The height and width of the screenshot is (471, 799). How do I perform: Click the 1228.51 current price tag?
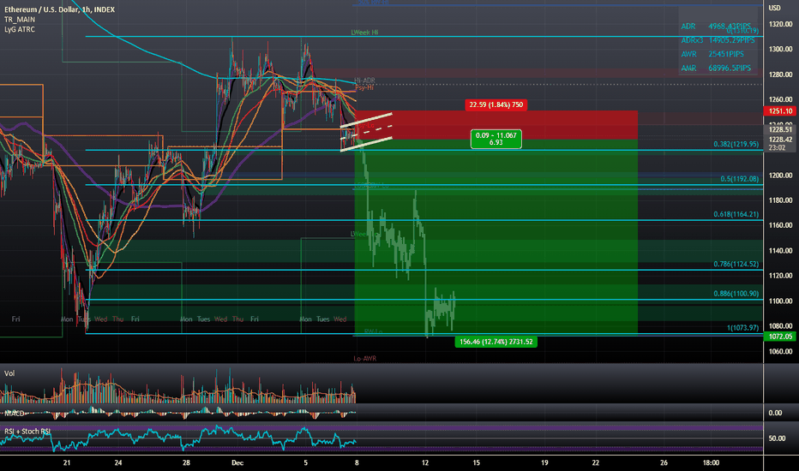(780, 130)
